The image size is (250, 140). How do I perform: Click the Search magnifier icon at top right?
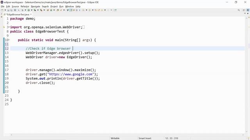point(239,10)
